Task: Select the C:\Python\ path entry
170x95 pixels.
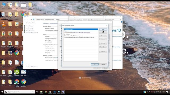Action: tap(81, 31)
